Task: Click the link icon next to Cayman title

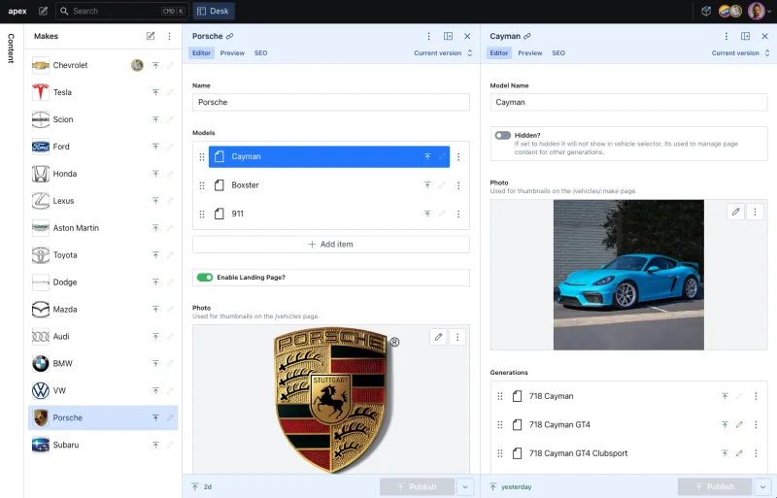Action: click(x=527, y=36)
